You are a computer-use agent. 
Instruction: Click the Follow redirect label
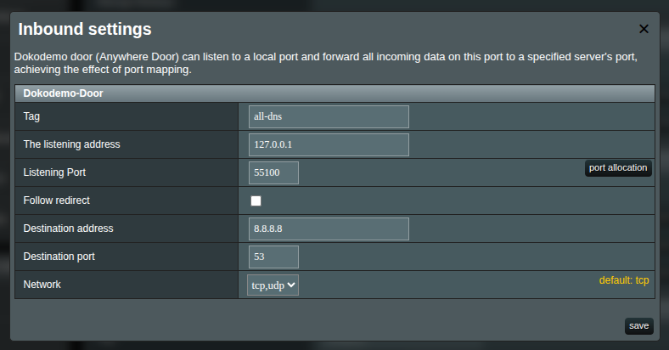(56, 200)
